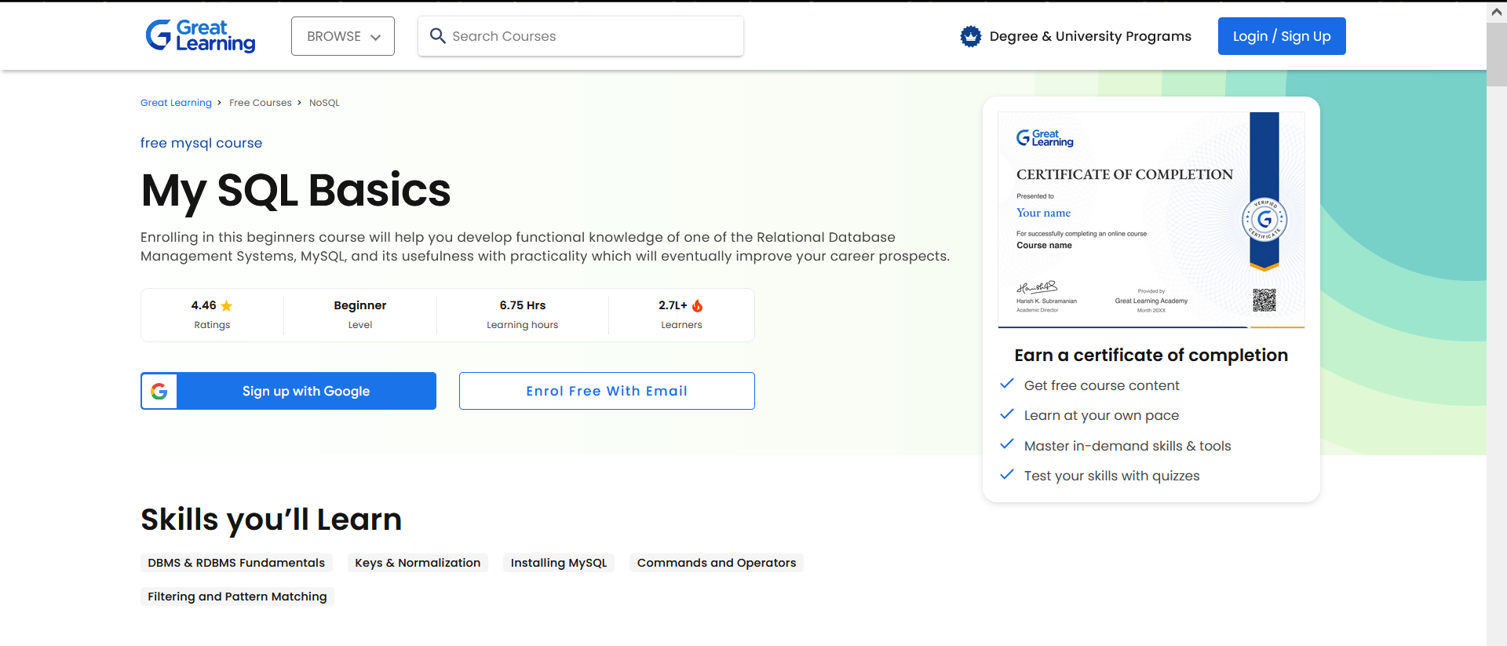Click 'Get free course content' text
This screenshot has height=646, width=1507.
(x=1101, y=385)
